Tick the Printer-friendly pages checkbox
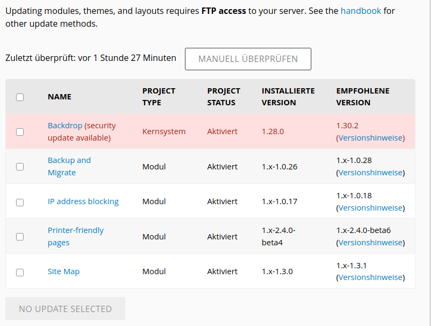The height and width of the screenshot is (326, 431). coord(20,237)
